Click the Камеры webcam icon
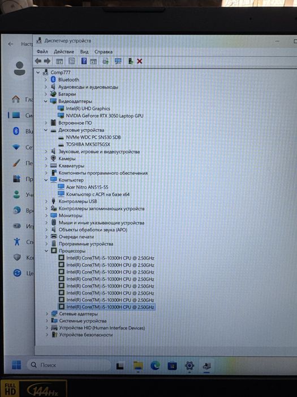Viewport: 297px width, 397px height. (x=53, y=158)
